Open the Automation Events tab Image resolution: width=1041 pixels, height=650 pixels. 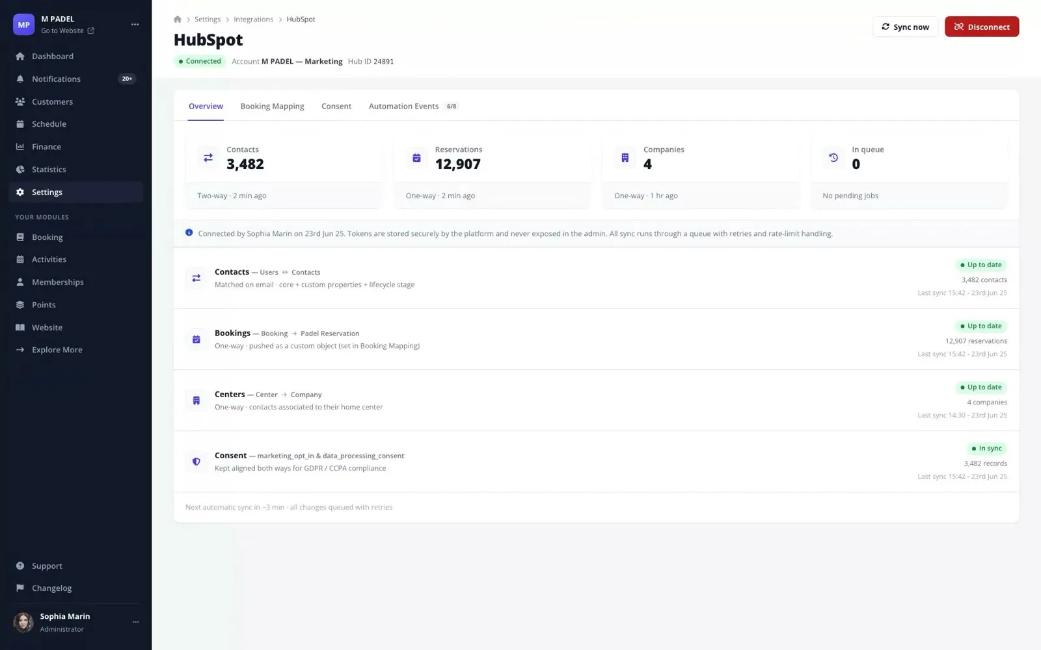(x=413, y=107)
